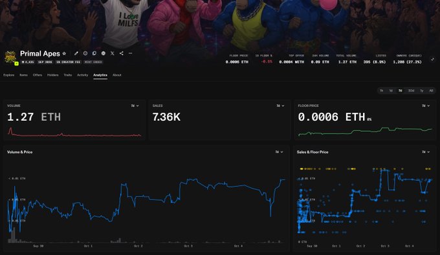Viewport: 440px width, 255px height.
Task: Open the circular info icon next to pencil
Action: (85, 53)
